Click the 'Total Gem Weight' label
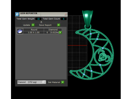This screenshot has width=132, height=99. [x=25, y=19]
